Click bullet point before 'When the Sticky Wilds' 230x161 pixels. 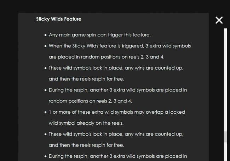coord(46,46)
